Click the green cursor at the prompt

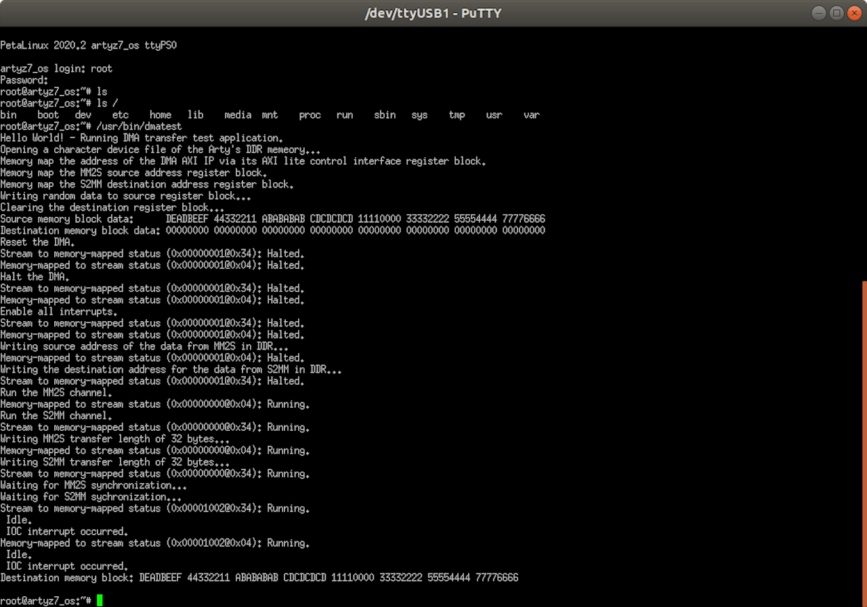[x=100, y=600]
